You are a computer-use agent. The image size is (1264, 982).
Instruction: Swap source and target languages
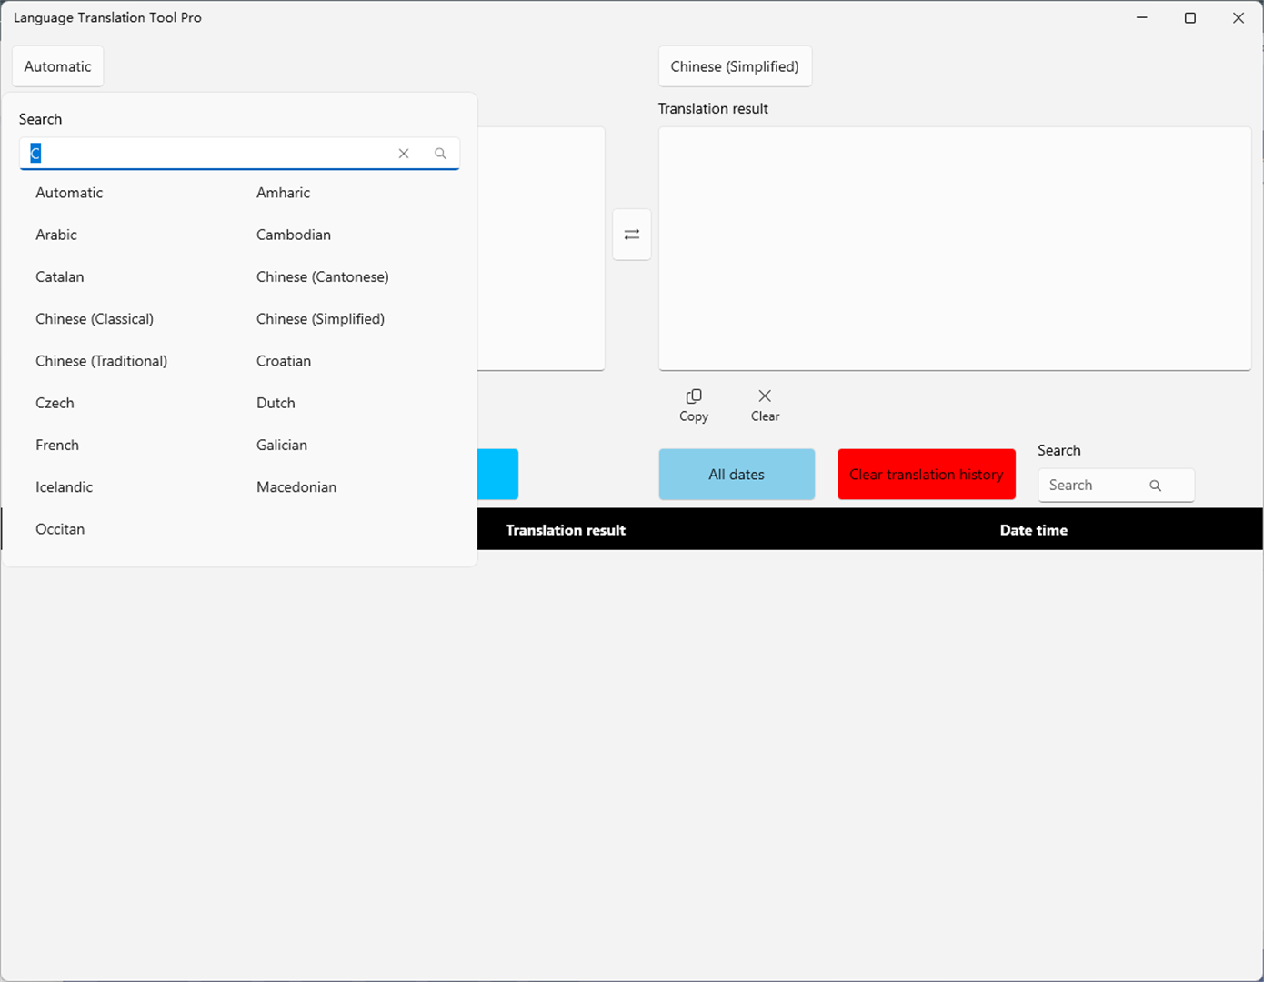click(x=632, y=235)
